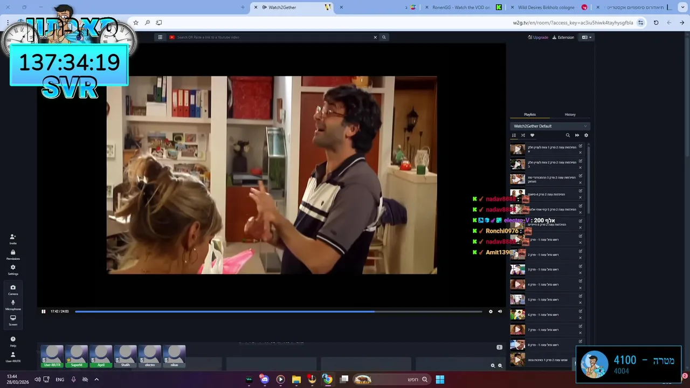
Task: Start Screen sharing from sidebar
Action: pos(13,320)
